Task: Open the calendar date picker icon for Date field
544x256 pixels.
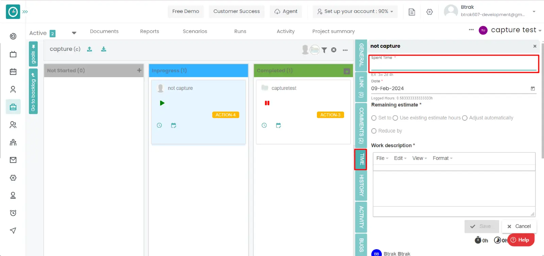Action: (x=533, y=88)
